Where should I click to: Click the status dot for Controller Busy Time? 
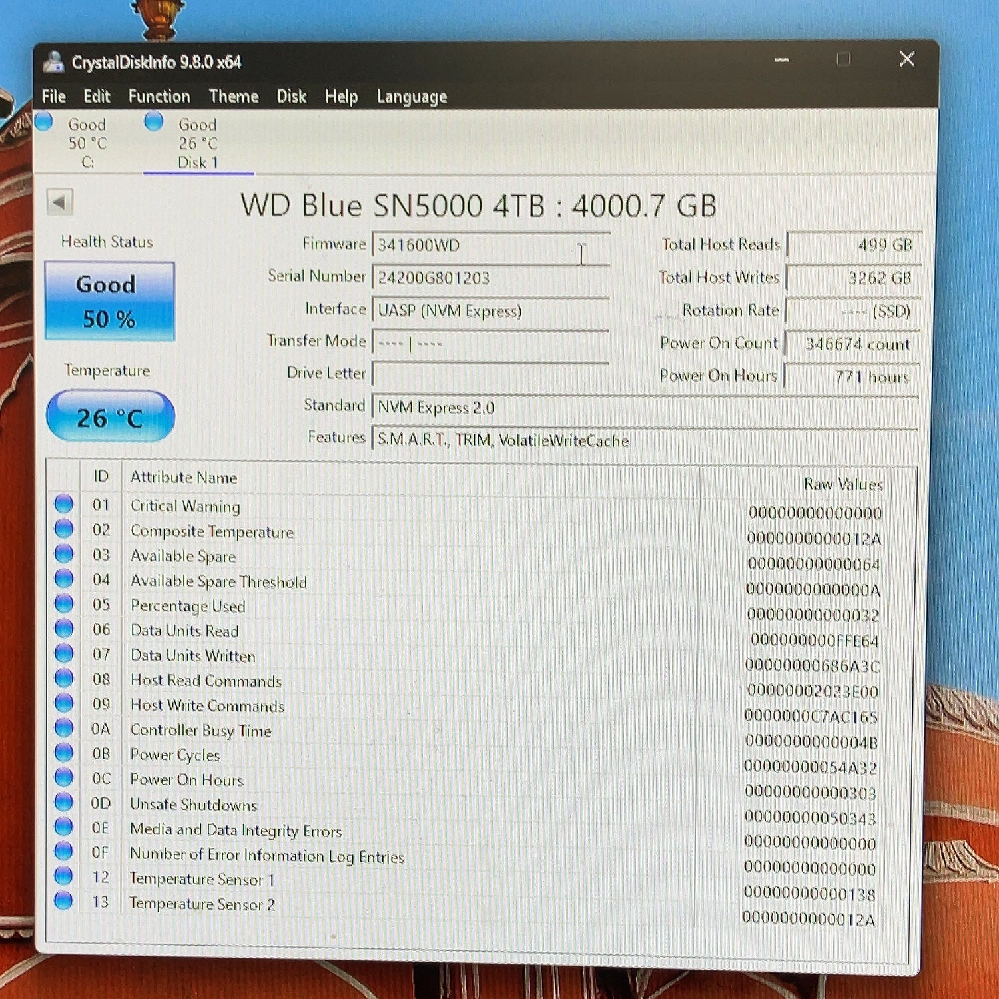(64, 728)
